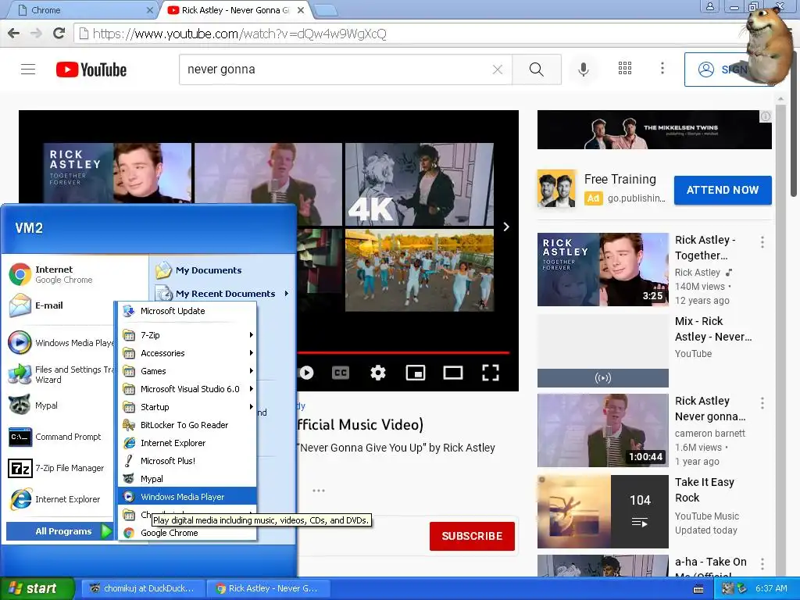Image resolution: width=800 pixels, height=600 pixels.
Task: Expand My Recent Documents submenu
Action: (222, 294)
